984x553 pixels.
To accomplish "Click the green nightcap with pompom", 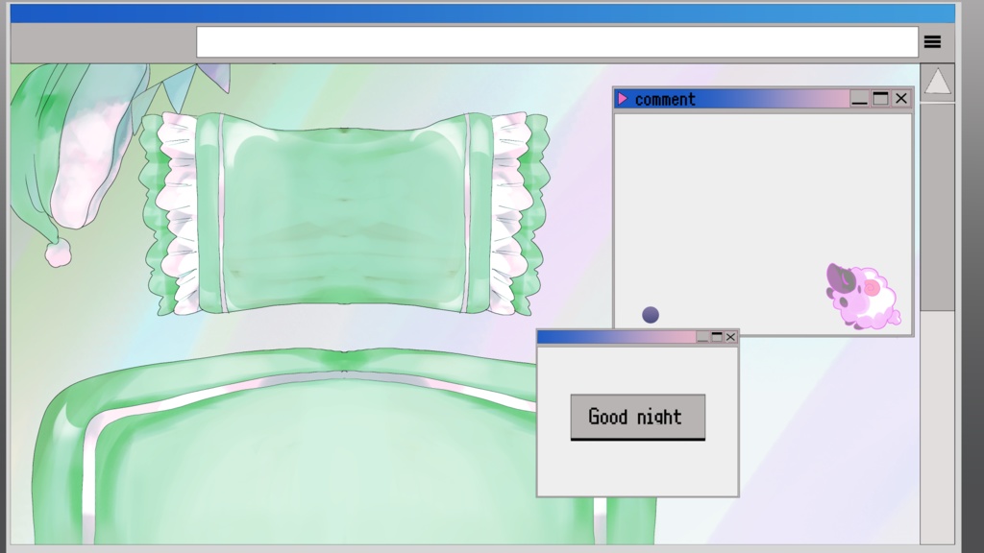I will pyautogui.click(x=79, y=163).
